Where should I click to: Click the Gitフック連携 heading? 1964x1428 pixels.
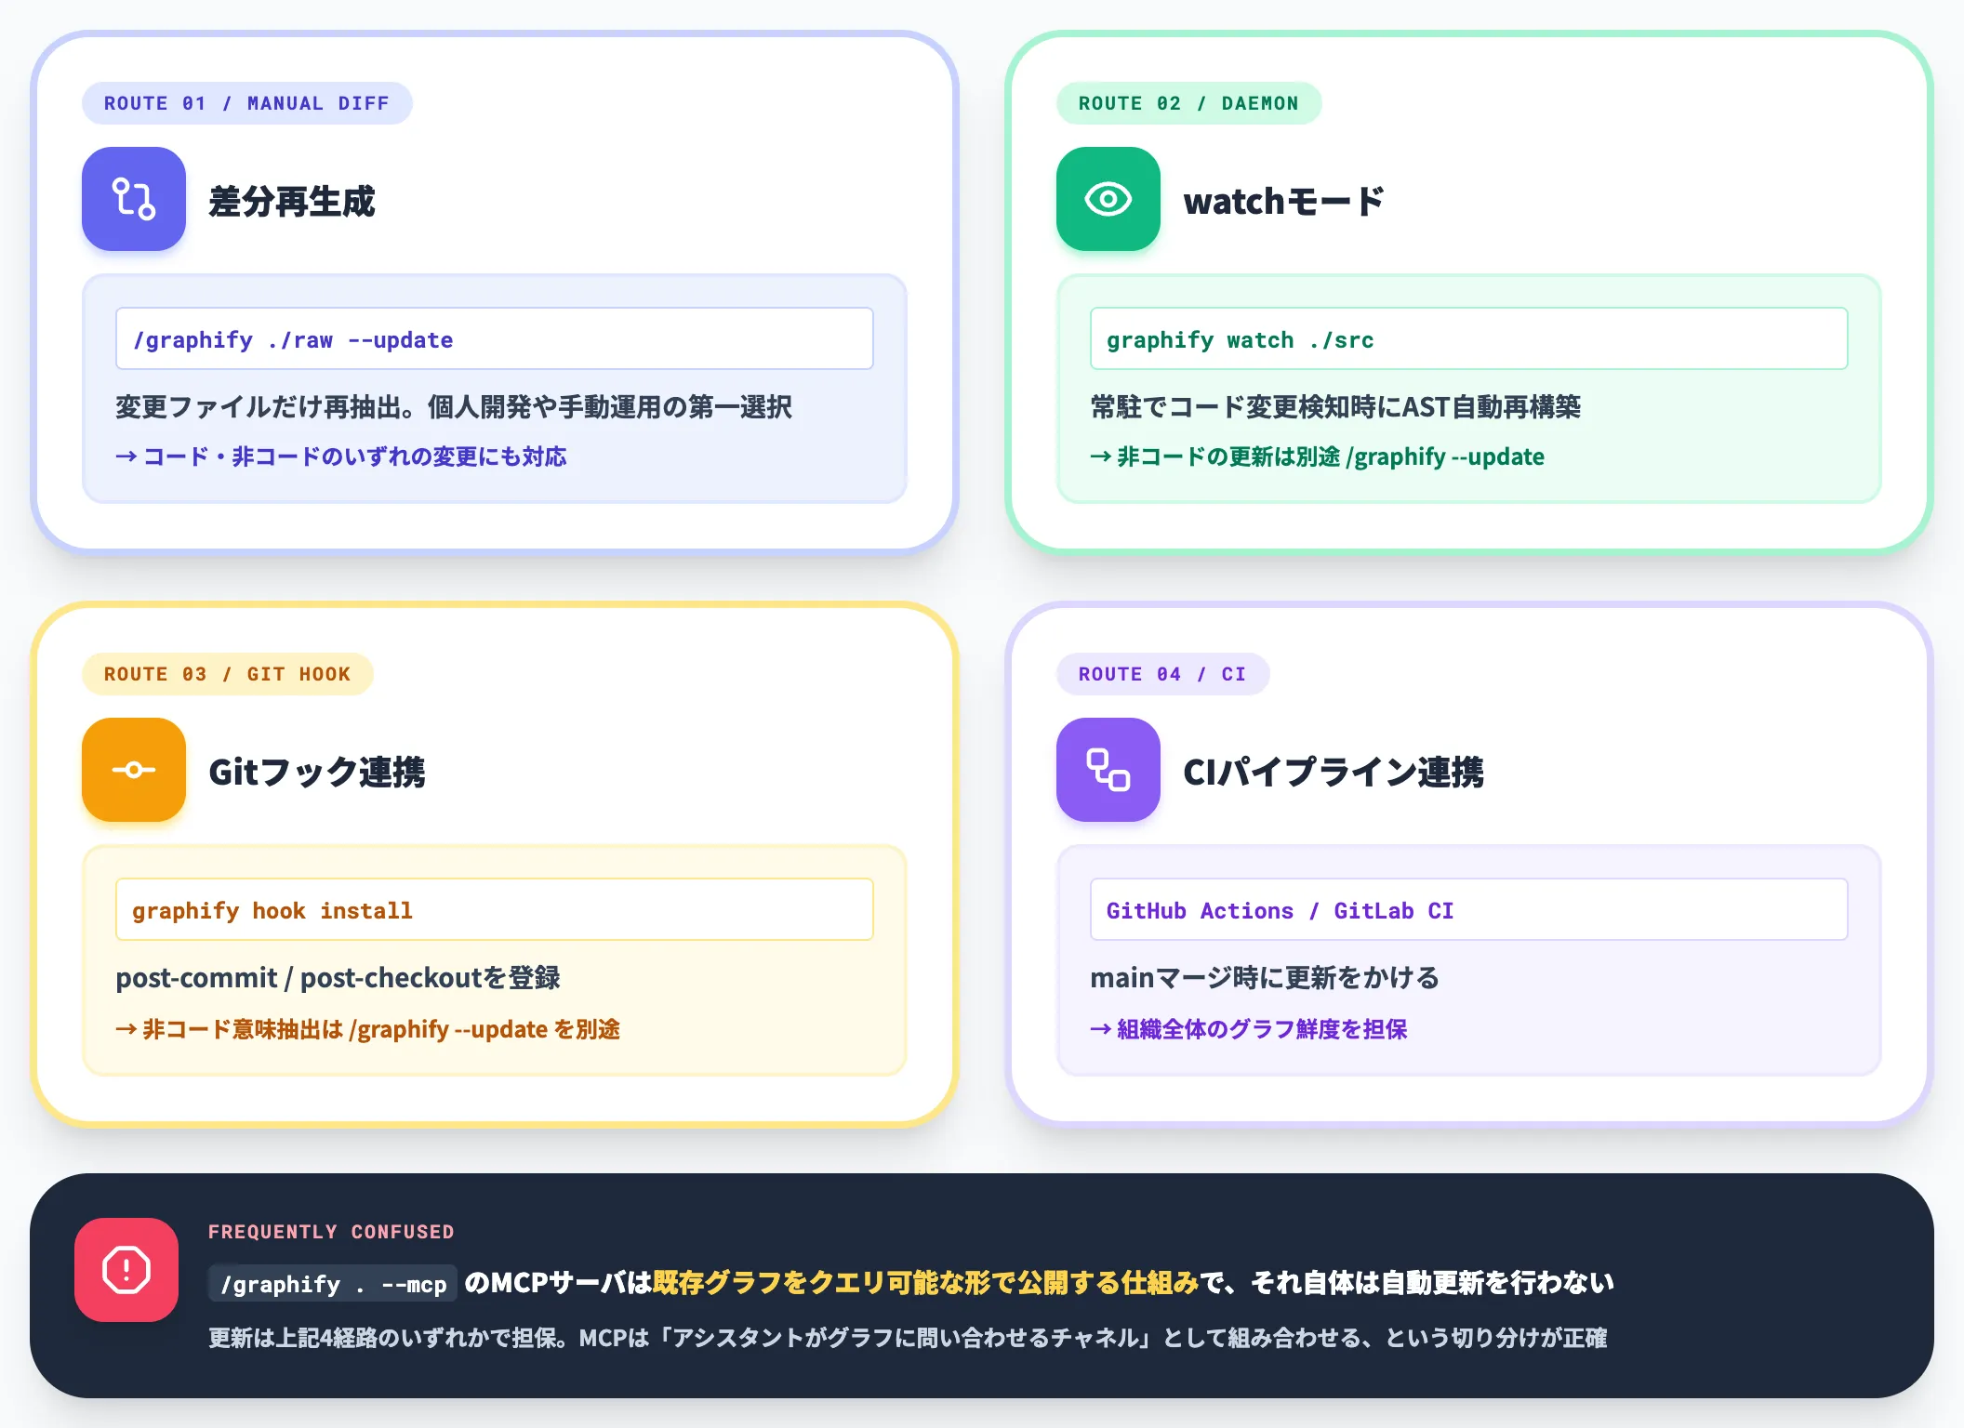tap(317, 772)
